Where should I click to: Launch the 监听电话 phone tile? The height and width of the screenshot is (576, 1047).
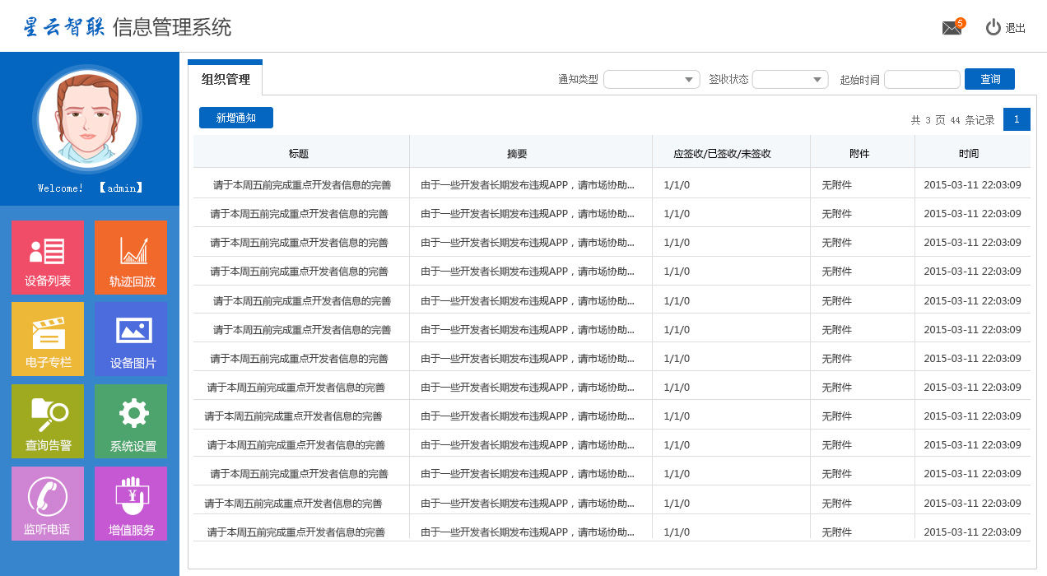point(48,504)
